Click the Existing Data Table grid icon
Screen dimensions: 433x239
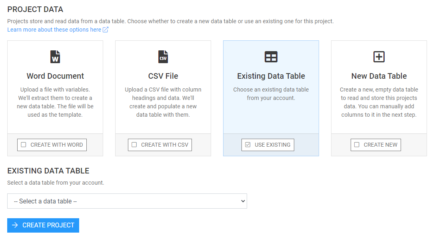[271, 57]
